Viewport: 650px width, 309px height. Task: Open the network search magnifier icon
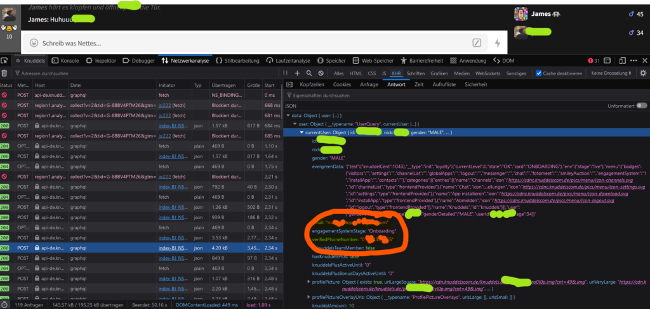(x=309, y=73)
